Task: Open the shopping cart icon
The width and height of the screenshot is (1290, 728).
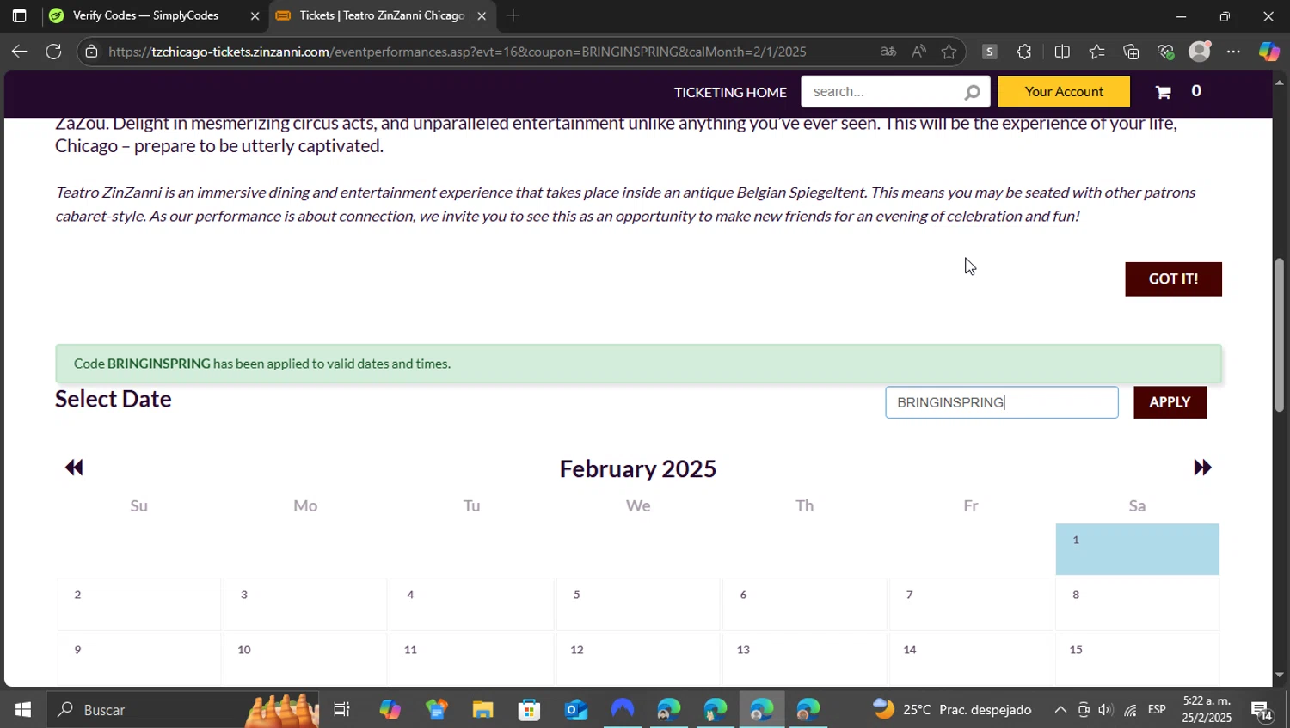Action: 1164,92
